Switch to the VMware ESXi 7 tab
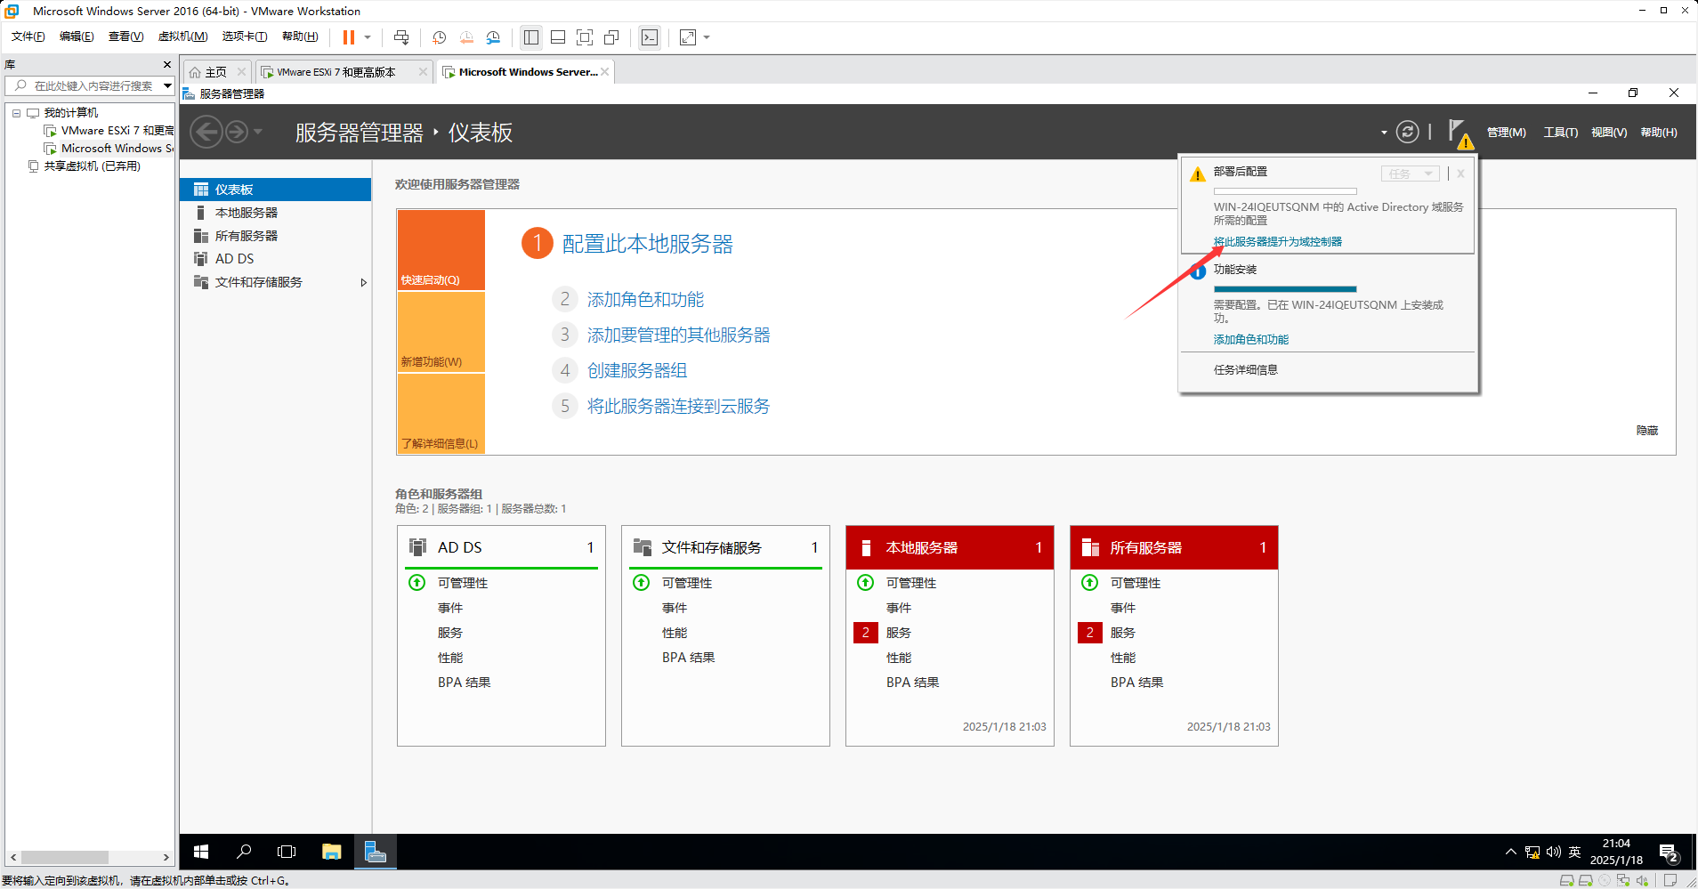1698x889 pixels. tap(336, 72)
